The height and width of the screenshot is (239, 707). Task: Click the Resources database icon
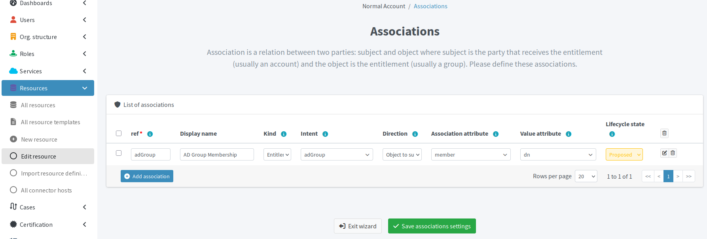pos(13,88)
